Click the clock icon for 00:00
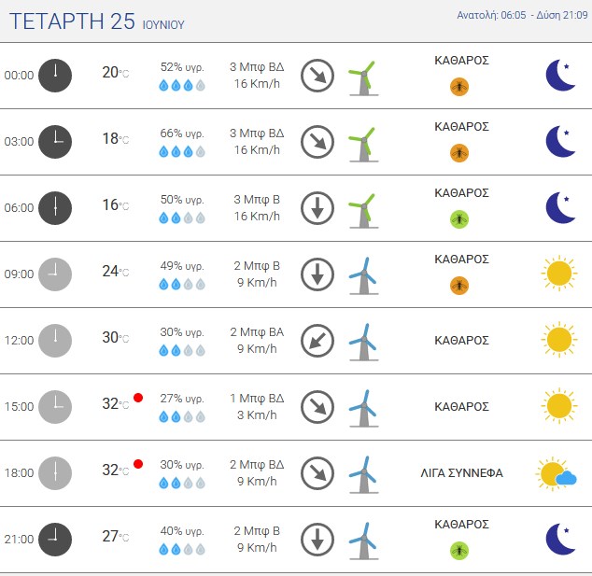The width and height of the screenshot is (592, 576). [55, 76]
